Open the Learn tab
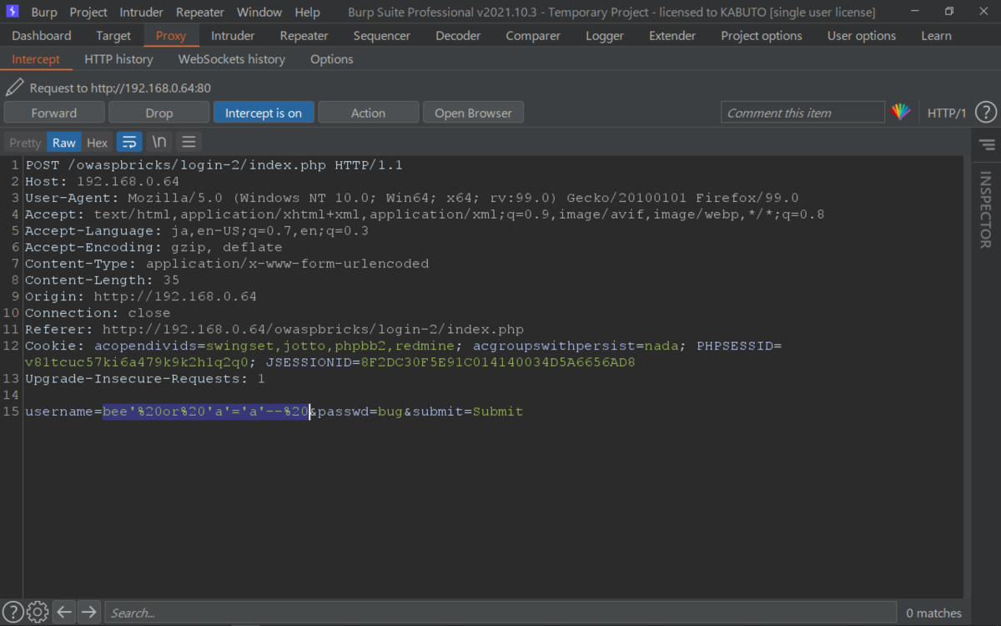The height and width of the screenshot is (626, 1001). [x=936, y=36]
